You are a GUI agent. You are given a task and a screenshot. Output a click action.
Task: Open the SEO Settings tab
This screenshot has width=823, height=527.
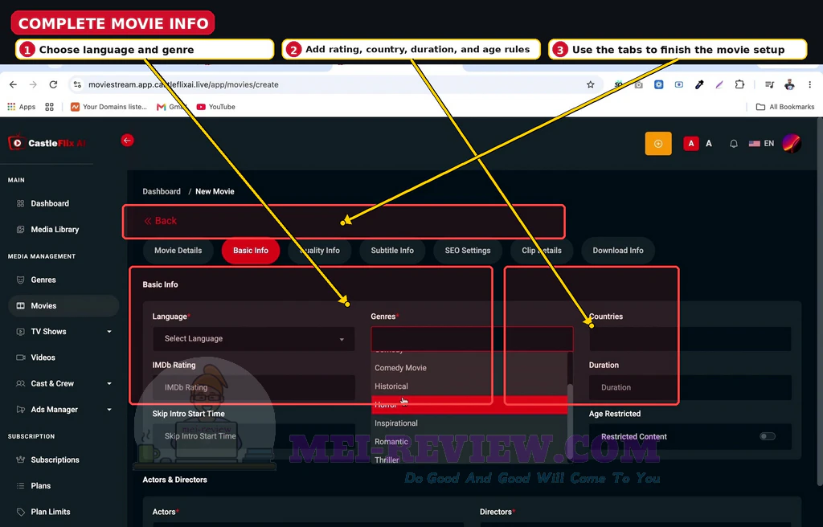click(x=468, y=251)
